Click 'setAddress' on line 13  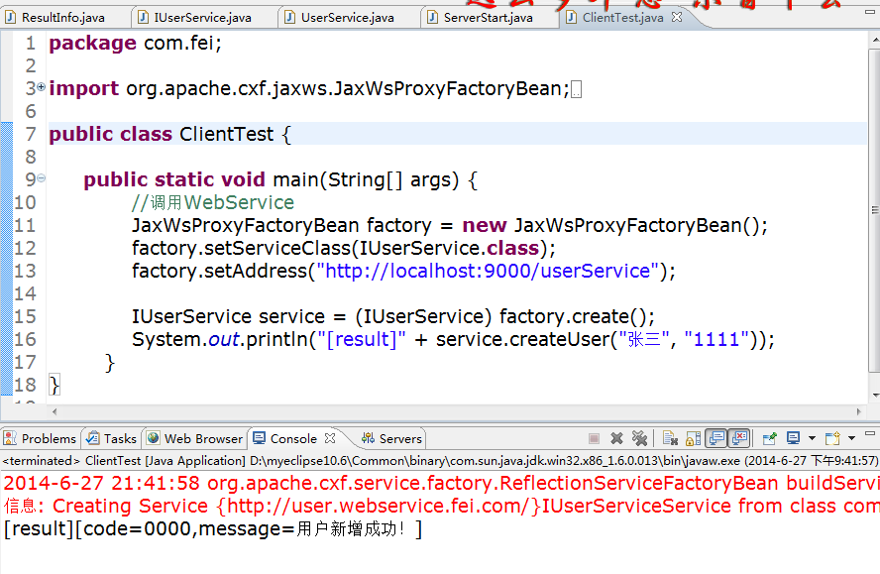tap(256, 272)
